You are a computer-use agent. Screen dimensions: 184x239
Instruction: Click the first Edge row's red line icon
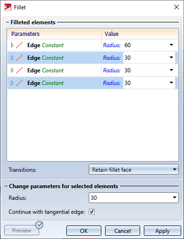click(20, 45)
